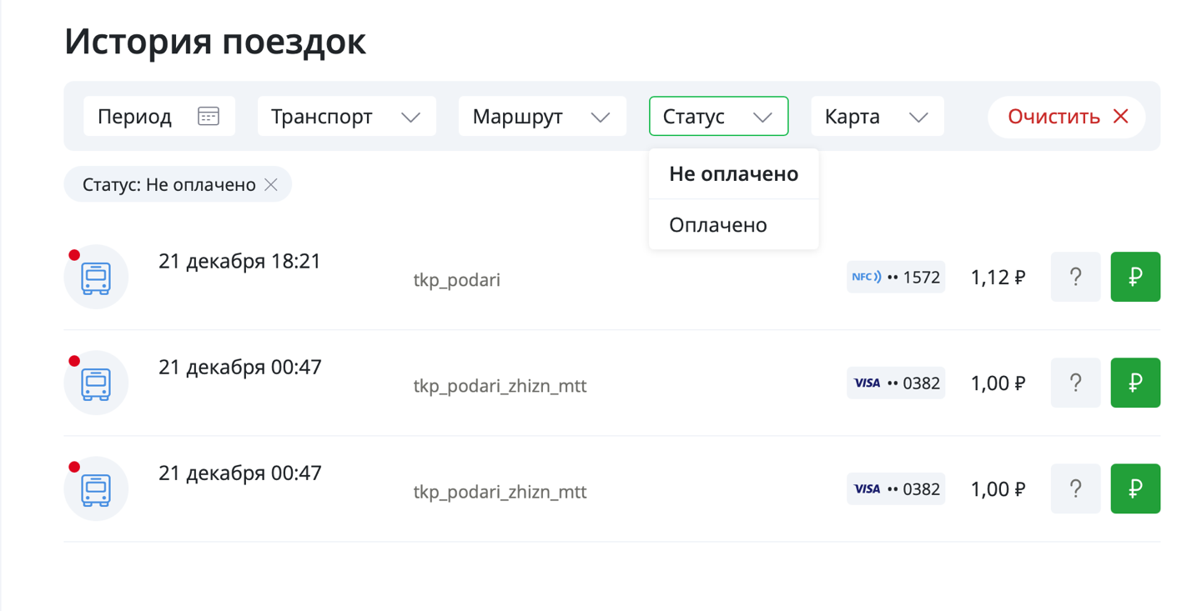The image size is (1192, 611).
Task: Pay the middle trip via ruble button
Action: [x=1134, y=383]
